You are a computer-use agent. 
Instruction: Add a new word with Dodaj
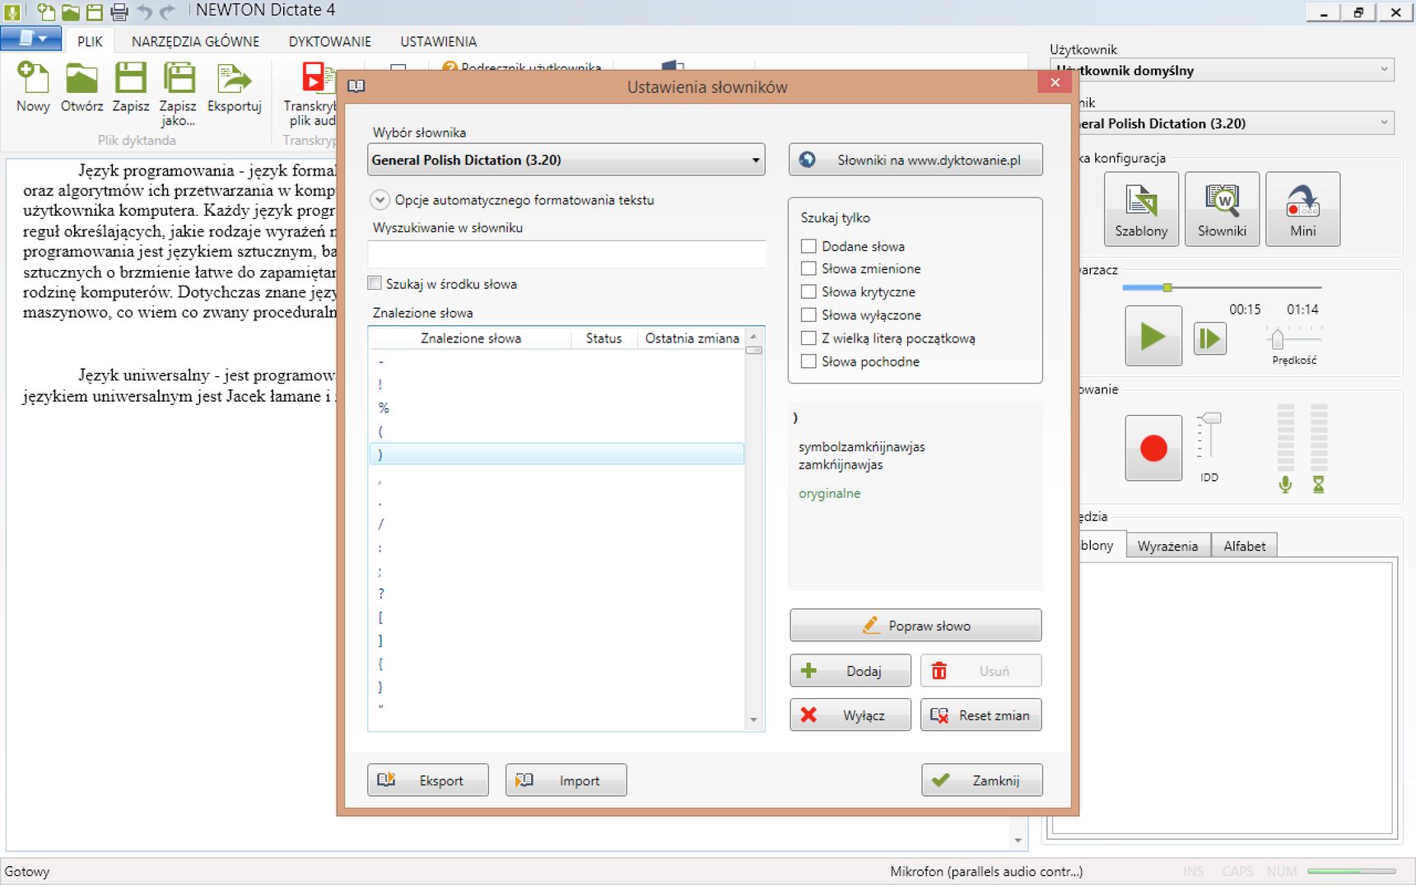coord(850,671)
